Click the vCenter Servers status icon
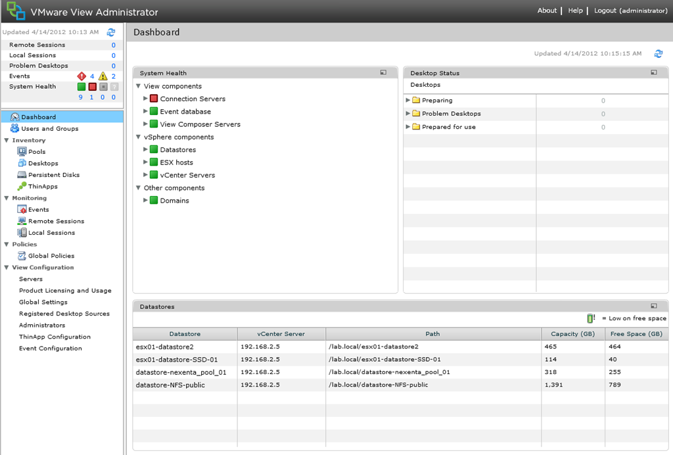The image size is (673, 455). pyautogui.click(x=154, y=175)
